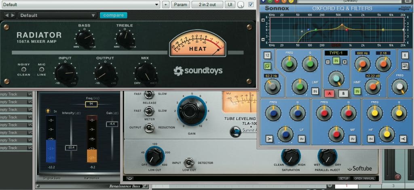Image resolution: width=414 pixels, height=190 pixels.
Task: Click the white high filter FREQ knob
Action: pyautogui.click(x=400, y=87)
